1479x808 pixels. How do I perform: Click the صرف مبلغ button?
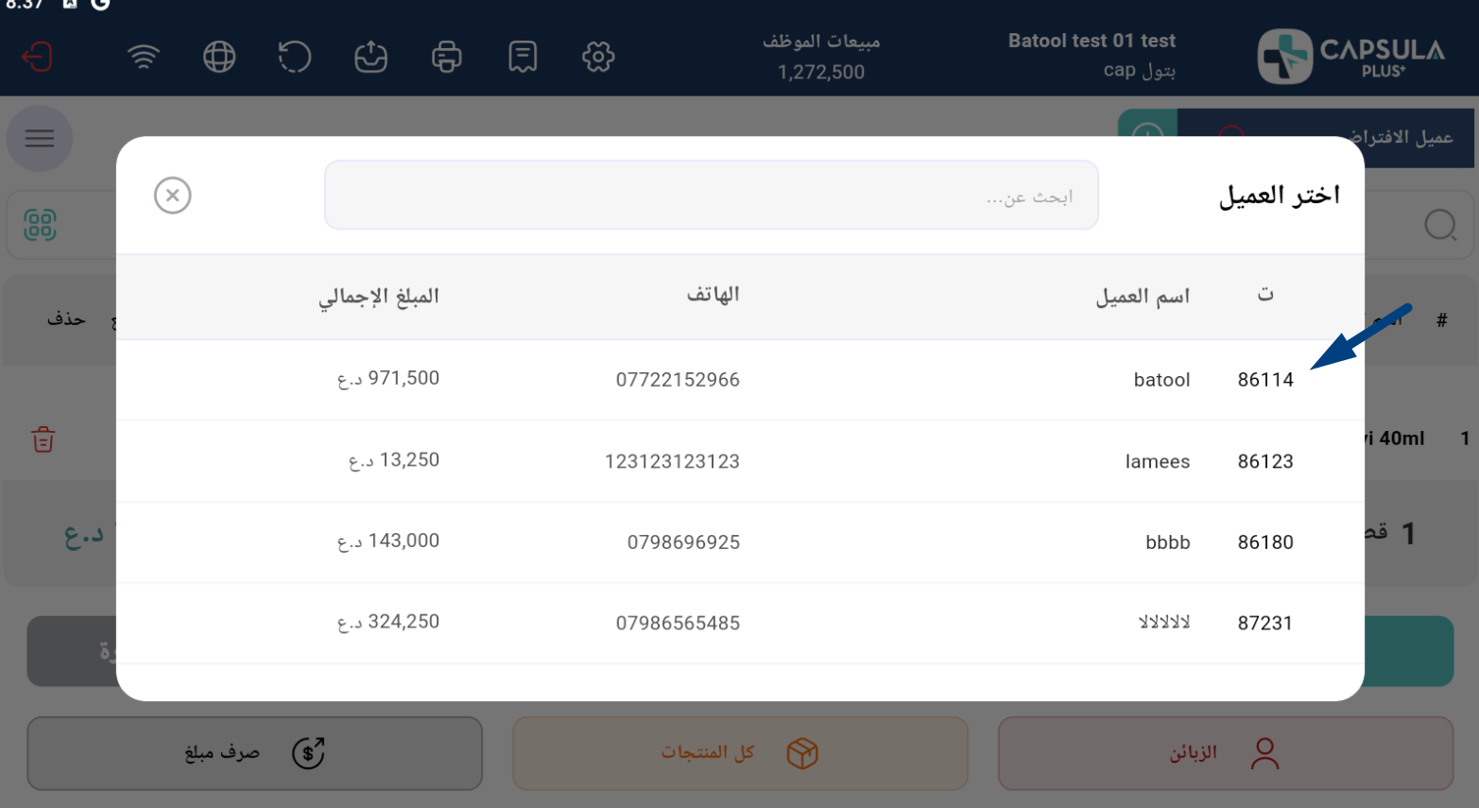(x=254, y=753)
